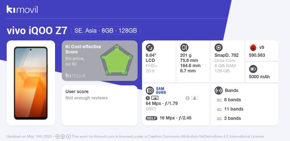Click the processor chip icon

pyautogui.click(x=218, y=47)
